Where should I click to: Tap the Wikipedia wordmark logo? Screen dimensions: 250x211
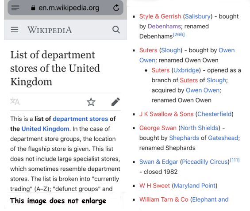pyautogui.click(x=50, y=30)
